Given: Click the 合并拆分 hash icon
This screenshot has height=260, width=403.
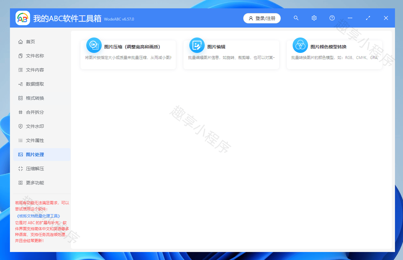Looking at the screenshot, I should (x=21, y=112).
